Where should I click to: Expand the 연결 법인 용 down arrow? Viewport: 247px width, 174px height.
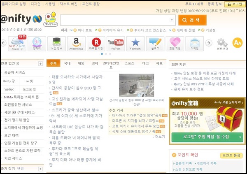click(x=40, y=64)
